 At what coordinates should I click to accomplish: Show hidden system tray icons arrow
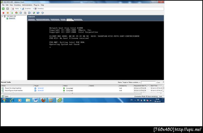click(x=135, y=100)
